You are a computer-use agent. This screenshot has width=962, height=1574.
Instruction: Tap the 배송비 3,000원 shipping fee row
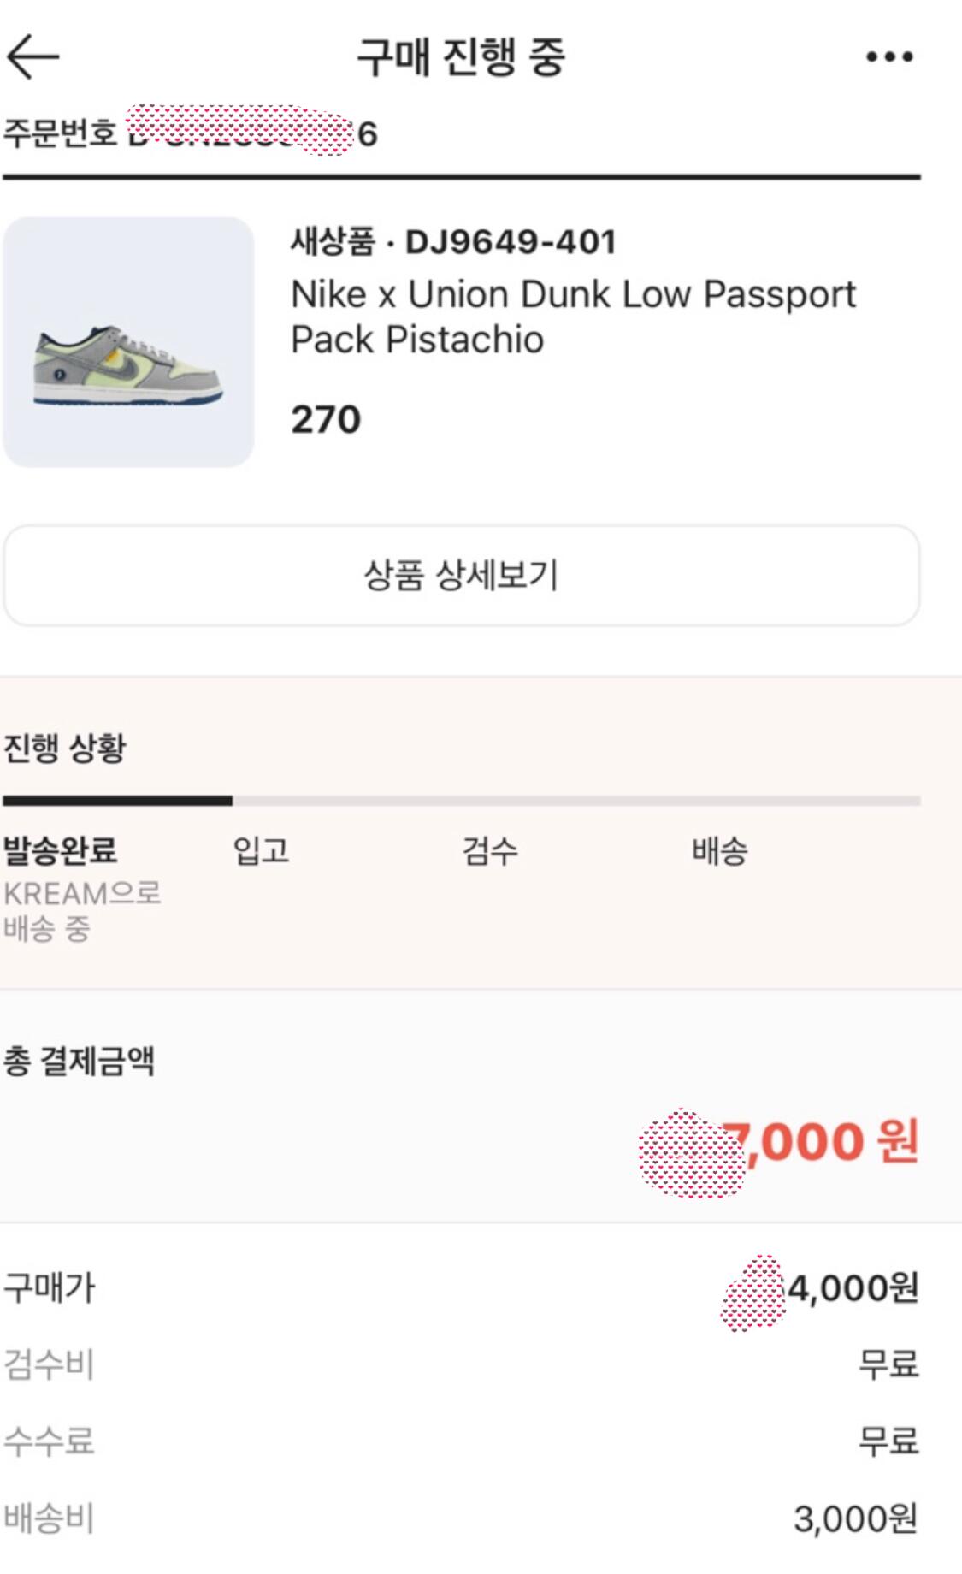[x=462, y=1518]
